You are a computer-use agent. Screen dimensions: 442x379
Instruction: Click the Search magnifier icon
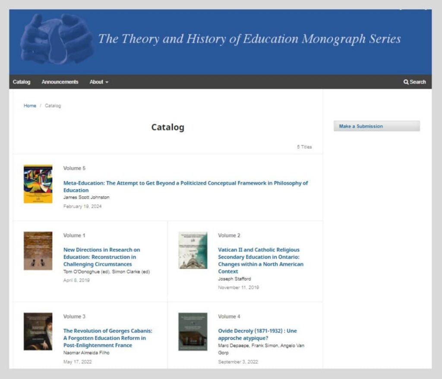pos(405,82)
